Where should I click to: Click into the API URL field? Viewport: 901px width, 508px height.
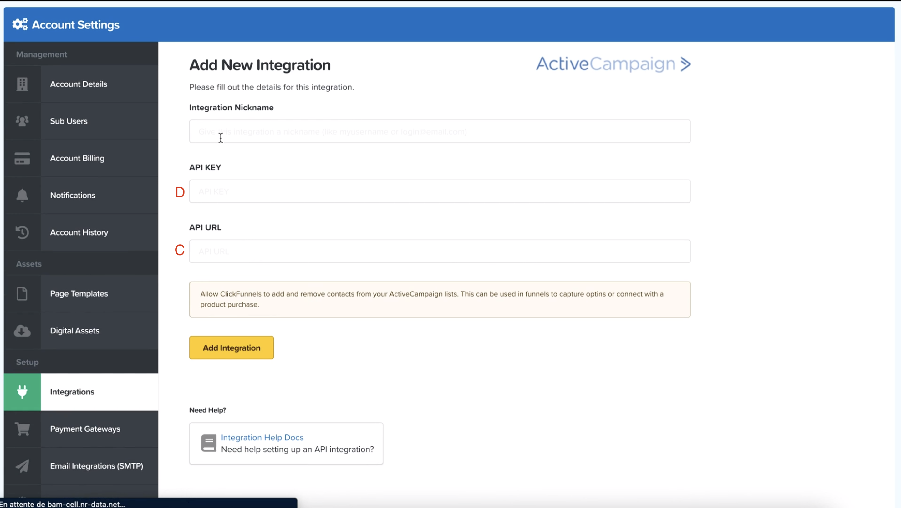440,251
